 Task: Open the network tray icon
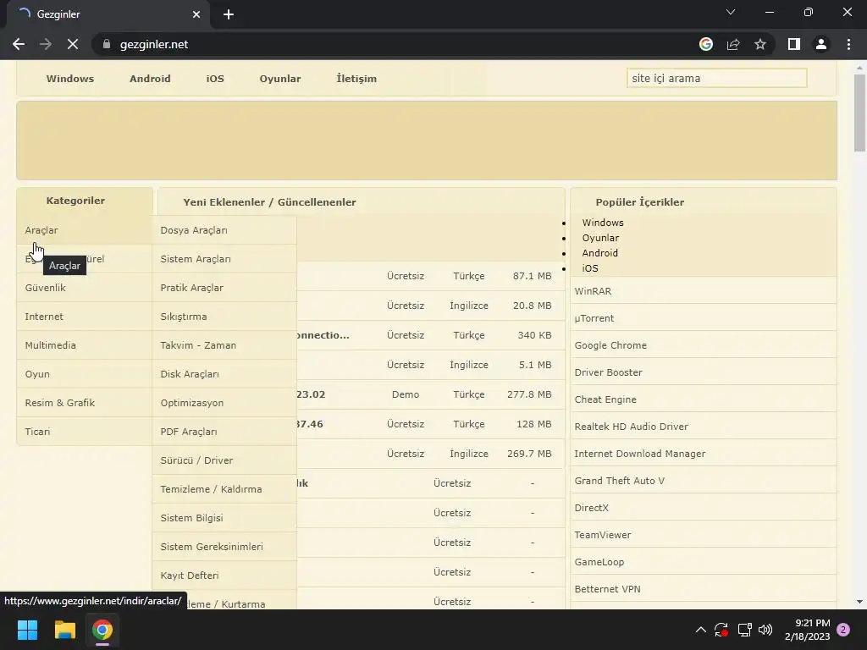click(x=744, y=630)
